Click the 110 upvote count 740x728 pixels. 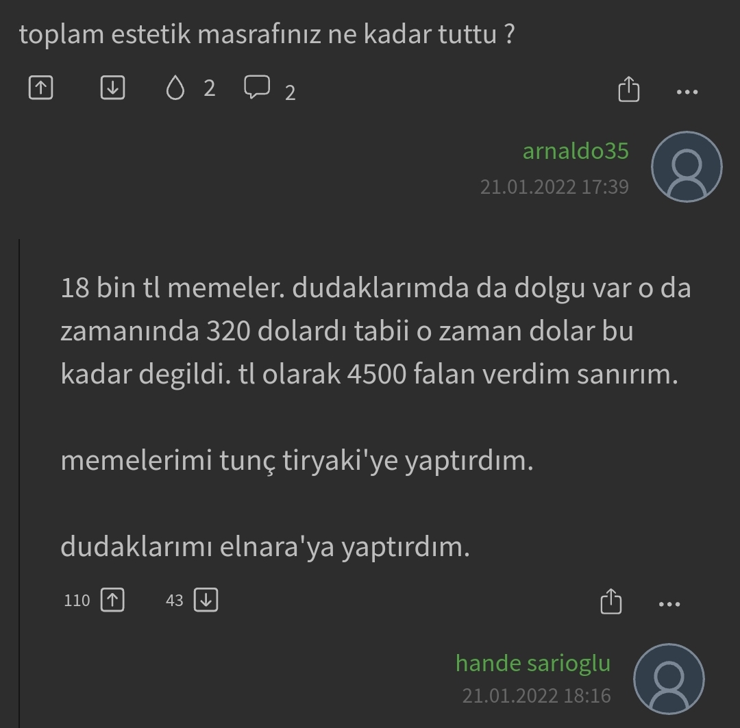coord(77,601)
